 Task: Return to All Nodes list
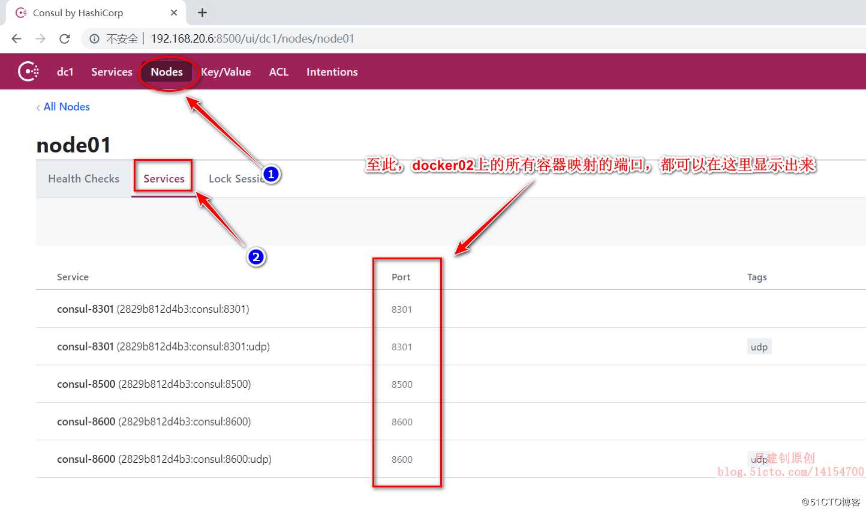point(63,107)
